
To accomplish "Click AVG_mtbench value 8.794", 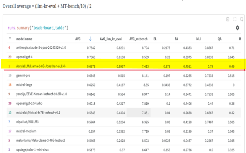I will click(x=145, y=48).
